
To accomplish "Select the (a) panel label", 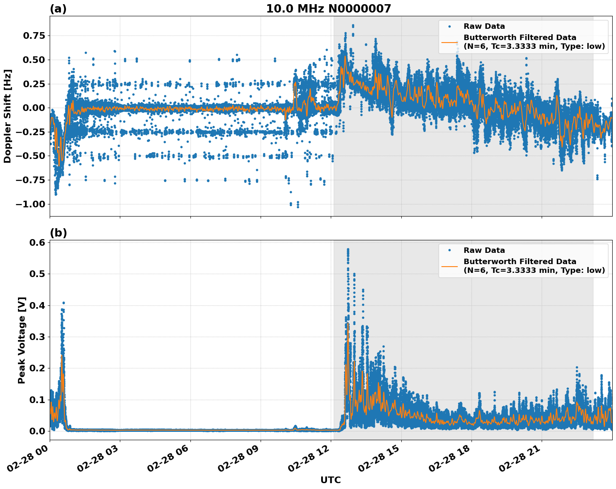I will pos(58,9).
